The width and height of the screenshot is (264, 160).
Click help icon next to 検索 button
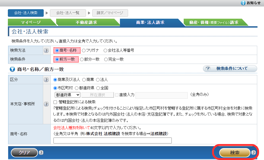click(x=253, y=153)
